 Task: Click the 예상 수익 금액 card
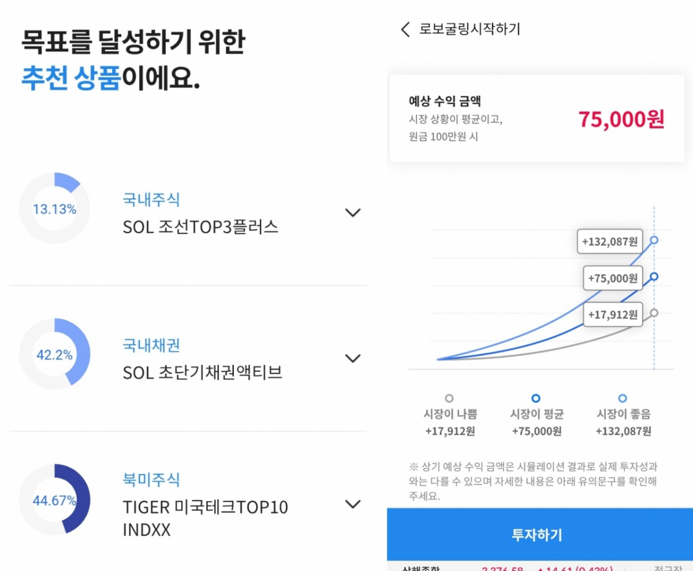[536, 119]
